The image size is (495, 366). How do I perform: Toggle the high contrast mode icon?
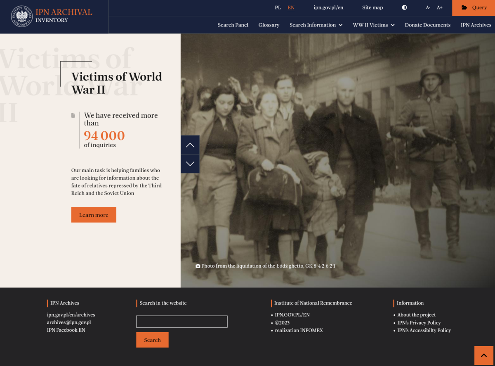pos(404,7)
